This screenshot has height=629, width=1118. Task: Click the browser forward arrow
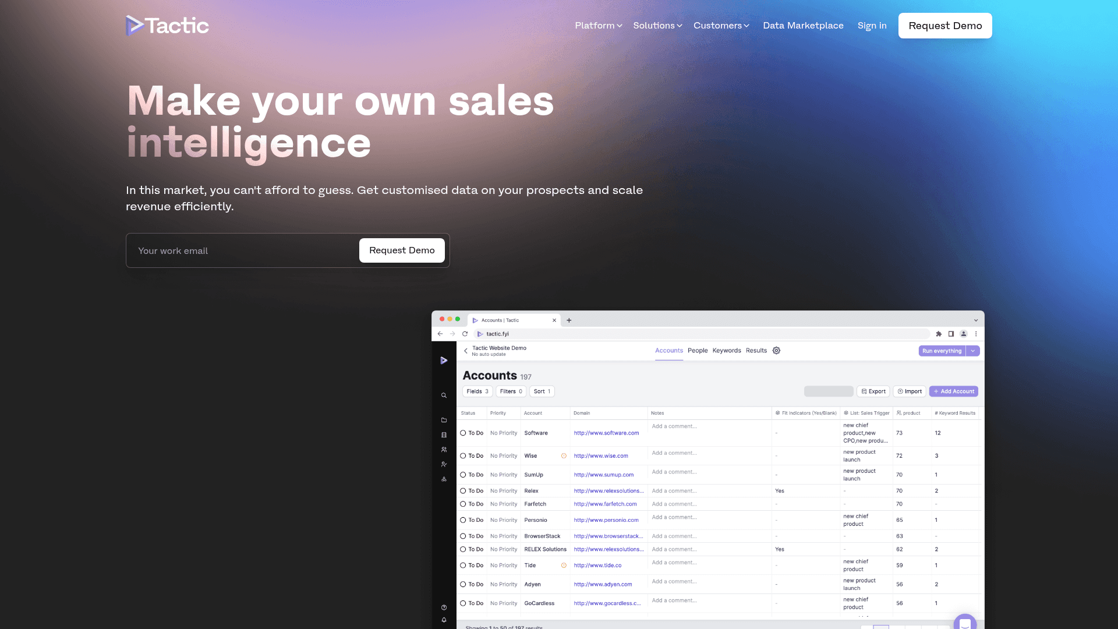tap(452, 334)
